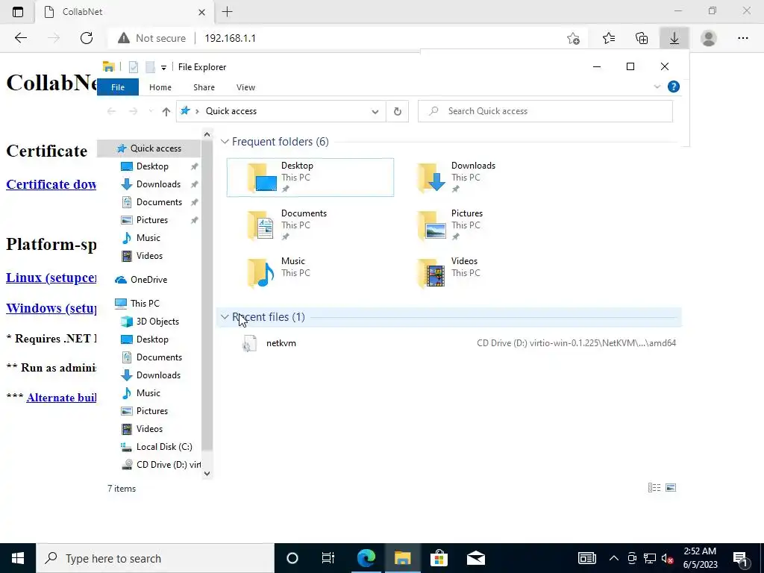The width and height of the screenshot is (764, 573).
Task: Open Microsoft Store from taskbar
Action: pyautogui.click(x=439, y=558)
